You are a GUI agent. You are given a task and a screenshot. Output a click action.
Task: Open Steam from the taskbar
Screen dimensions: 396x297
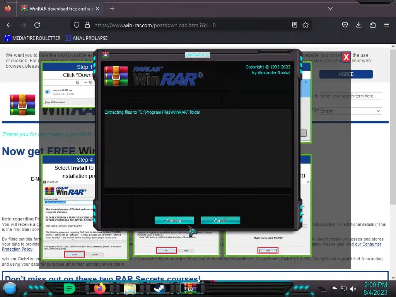tap(160, 288)
